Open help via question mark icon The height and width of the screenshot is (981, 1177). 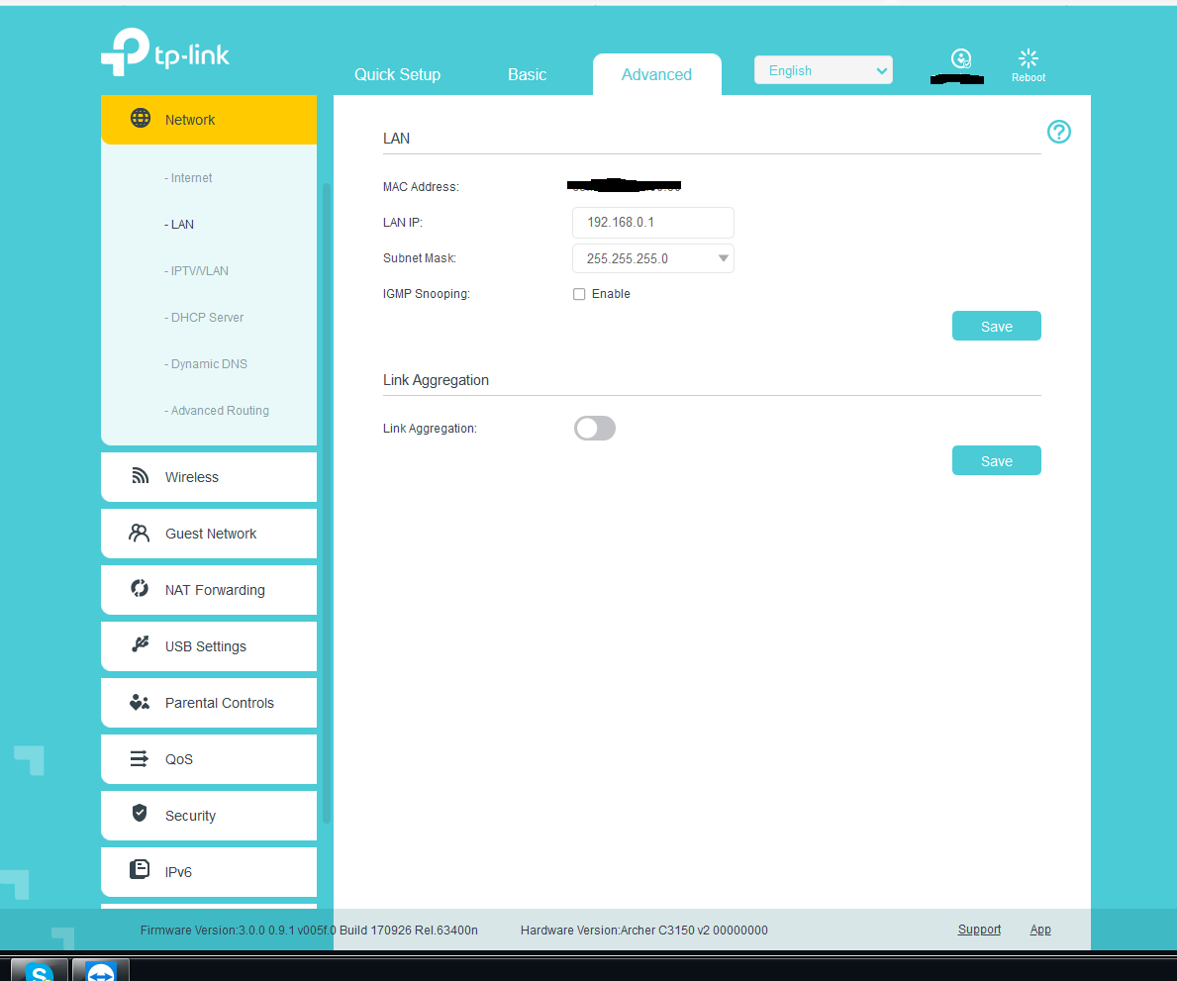1058,132
